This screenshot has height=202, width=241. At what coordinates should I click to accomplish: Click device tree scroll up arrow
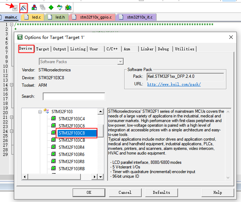pos(100,111)
